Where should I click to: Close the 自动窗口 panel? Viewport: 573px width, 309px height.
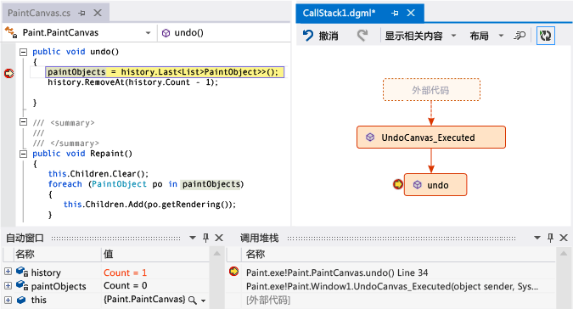(219, 239)
